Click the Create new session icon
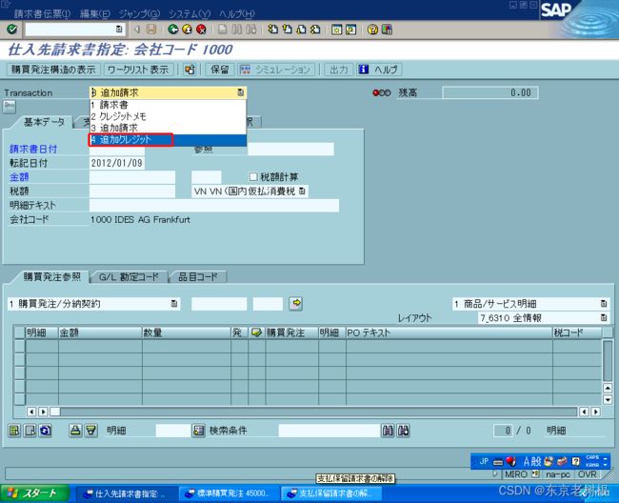619x503 pixels. pos(336,30)
